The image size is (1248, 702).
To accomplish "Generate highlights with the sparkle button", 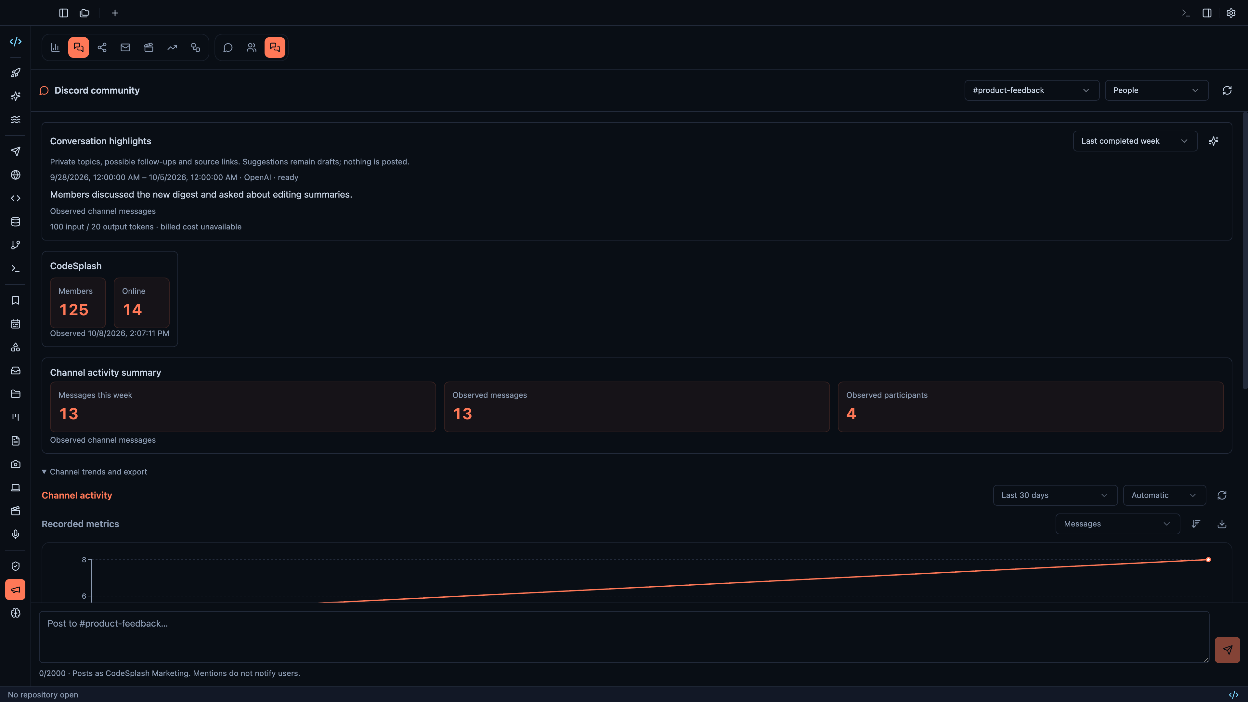I will 1214,141.
